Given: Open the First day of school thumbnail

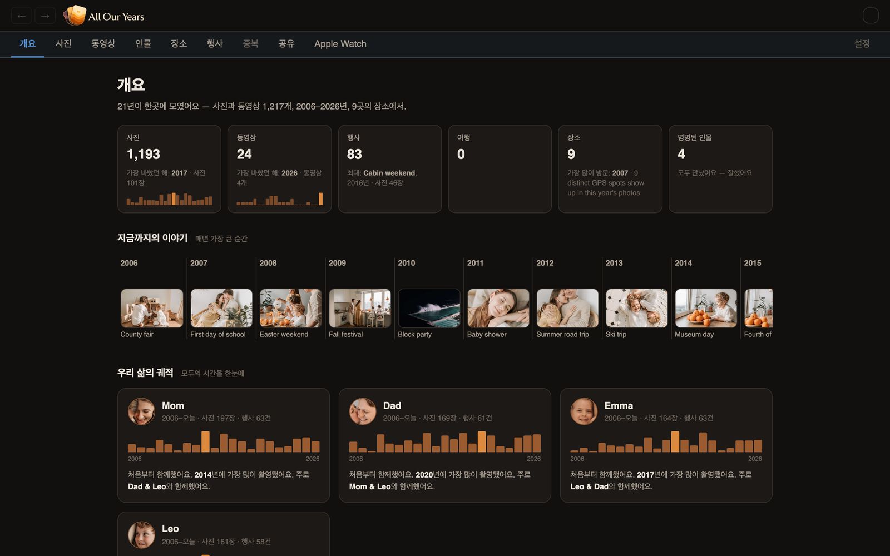Looking at the screenshot, I should [221, 308].
